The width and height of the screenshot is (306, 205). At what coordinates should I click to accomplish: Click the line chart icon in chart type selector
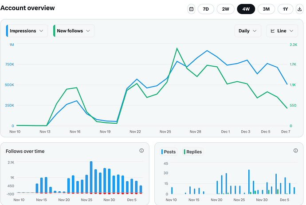[x=272, y=31]
